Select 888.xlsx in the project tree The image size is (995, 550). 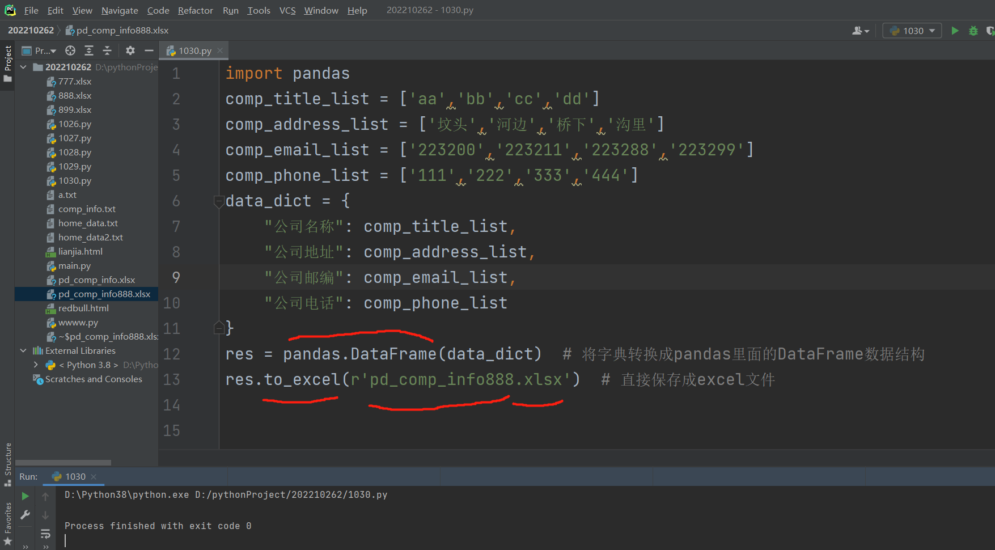[x=74, y=95]
